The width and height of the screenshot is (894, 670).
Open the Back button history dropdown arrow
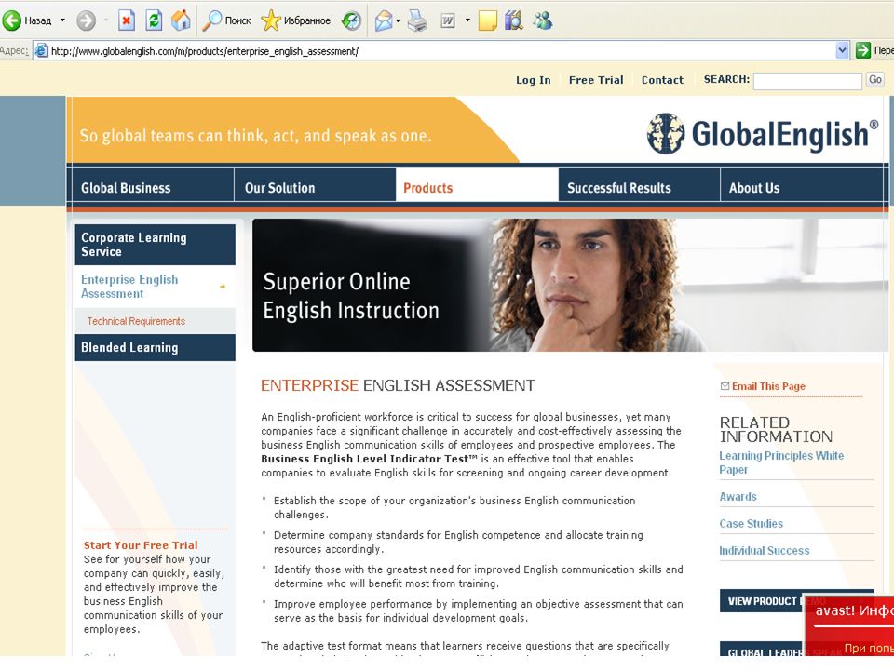tap(62, 20)
